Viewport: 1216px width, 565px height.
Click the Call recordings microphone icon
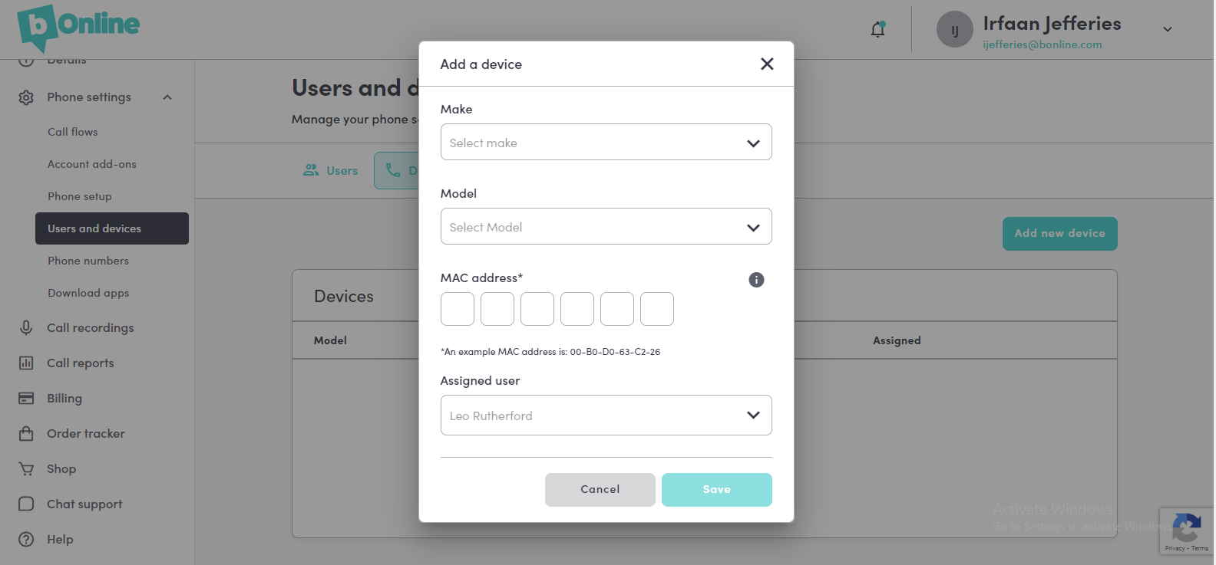tap(26, 327)
